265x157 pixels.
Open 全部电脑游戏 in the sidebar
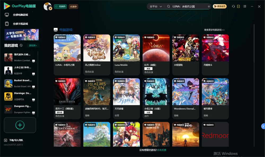point(16,15)
